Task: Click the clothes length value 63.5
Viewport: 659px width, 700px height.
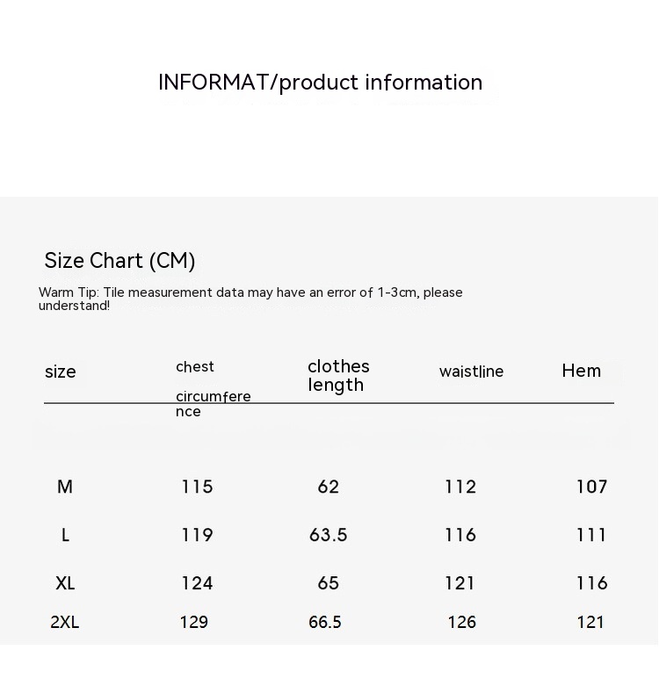Action: click(x=328, y=535)
